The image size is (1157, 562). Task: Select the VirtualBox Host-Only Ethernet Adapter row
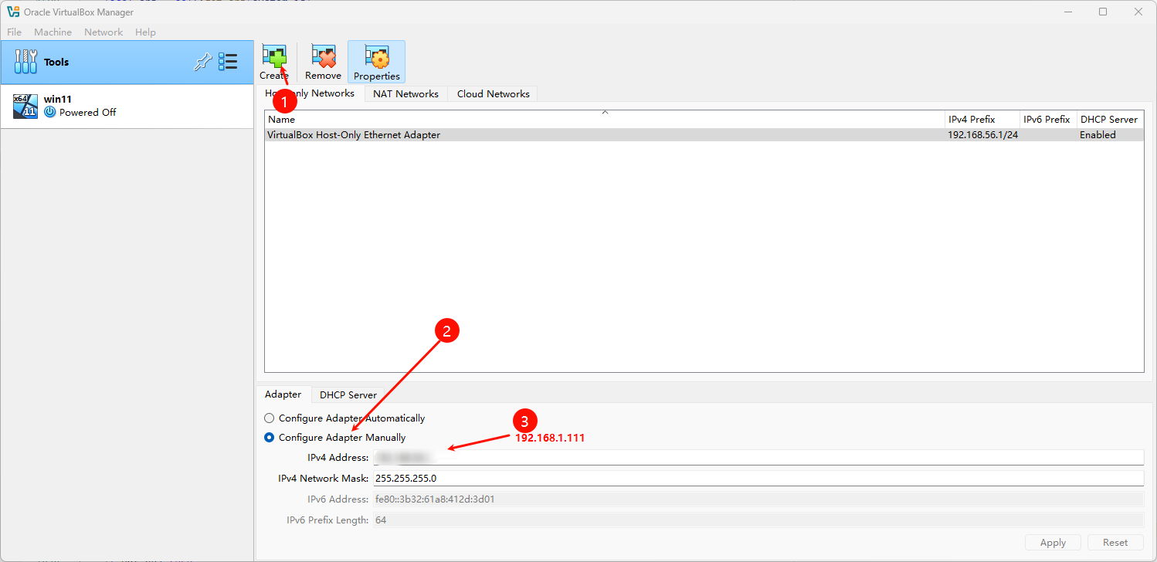[x=704, y=135]
